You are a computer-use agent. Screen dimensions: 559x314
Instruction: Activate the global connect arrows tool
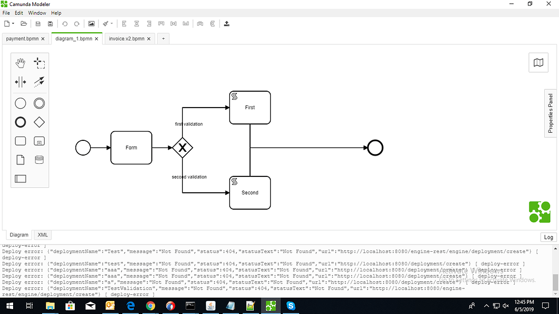(x=39, y=82)
